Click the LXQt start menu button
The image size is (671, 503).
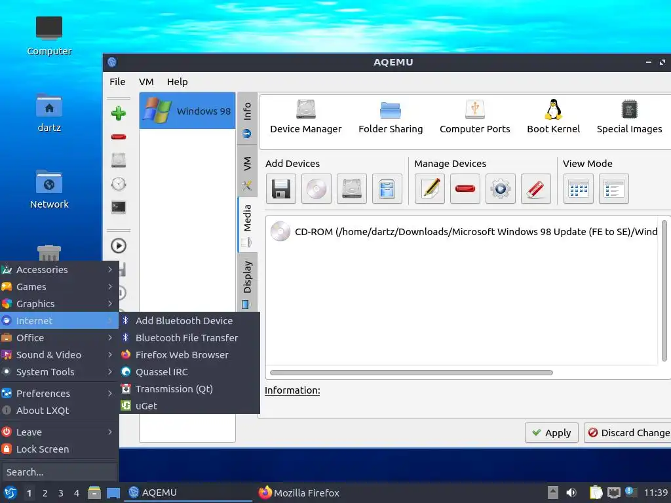click(10, 493)
